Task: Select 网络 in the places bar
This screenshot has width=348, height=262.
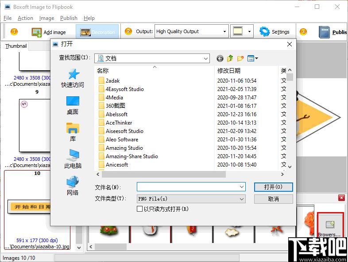Action: pyautogui.click(x=73, y=186)
